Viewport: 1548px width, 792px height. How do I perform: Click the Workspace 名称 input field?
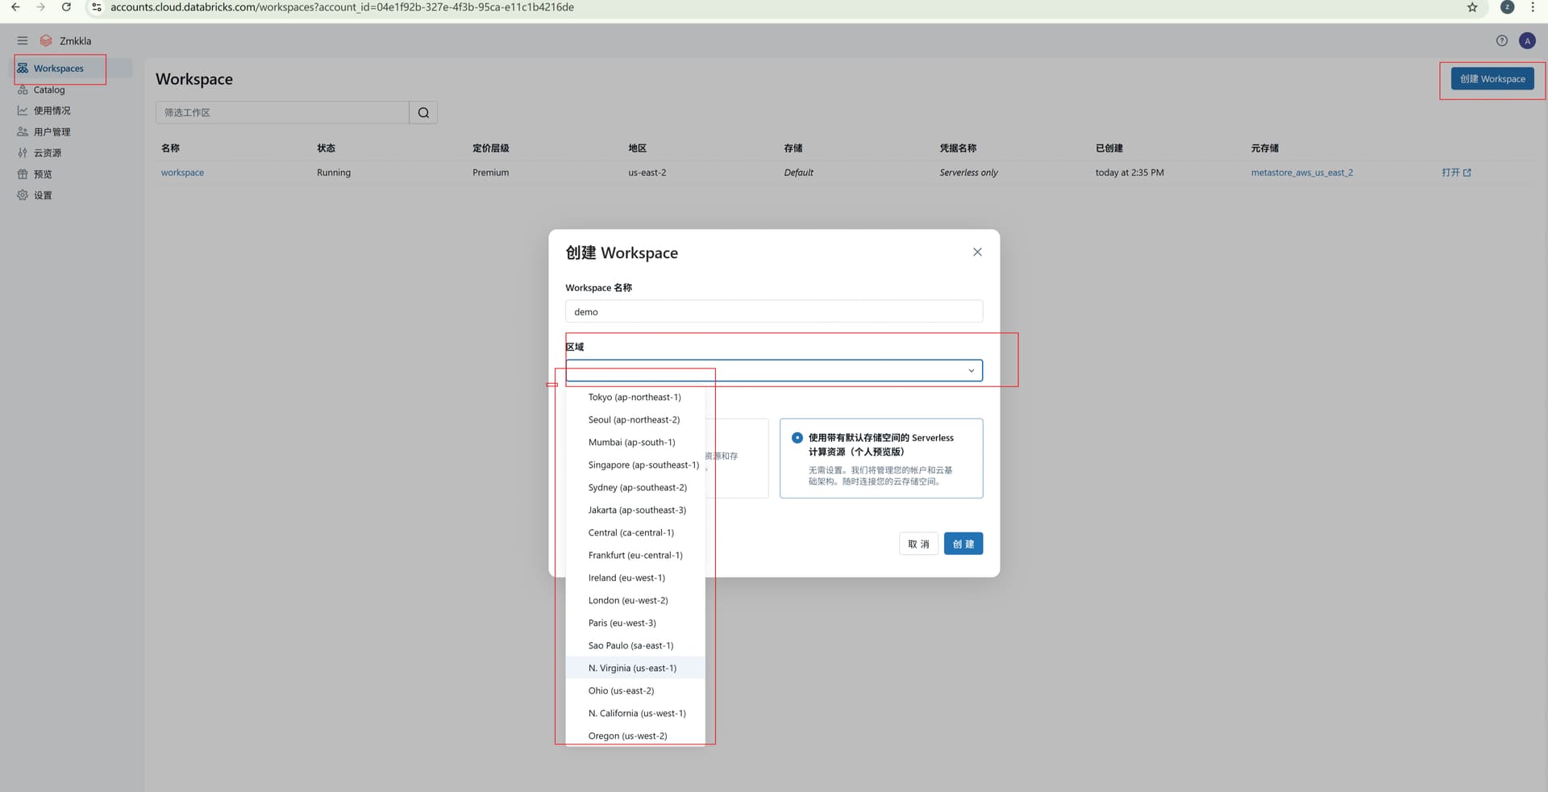tap(774, 311)
